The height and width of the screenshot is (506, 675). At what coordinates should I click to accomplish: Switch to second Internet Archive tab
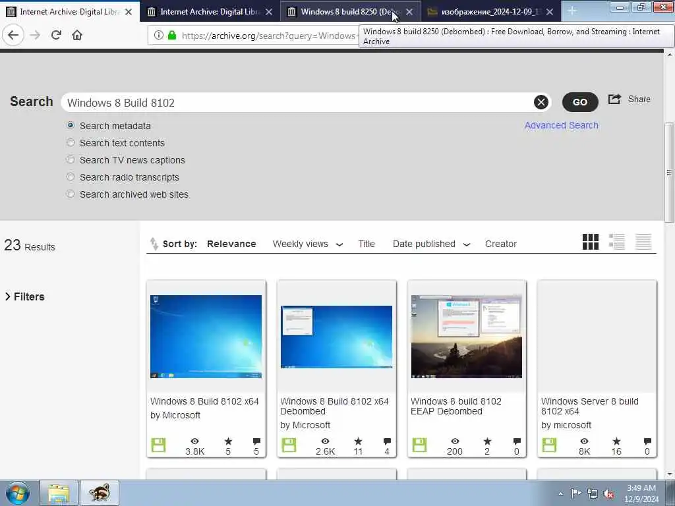point(210,12)
